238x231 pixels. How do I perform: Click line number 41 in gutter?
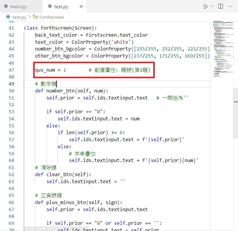pos(11,28)
